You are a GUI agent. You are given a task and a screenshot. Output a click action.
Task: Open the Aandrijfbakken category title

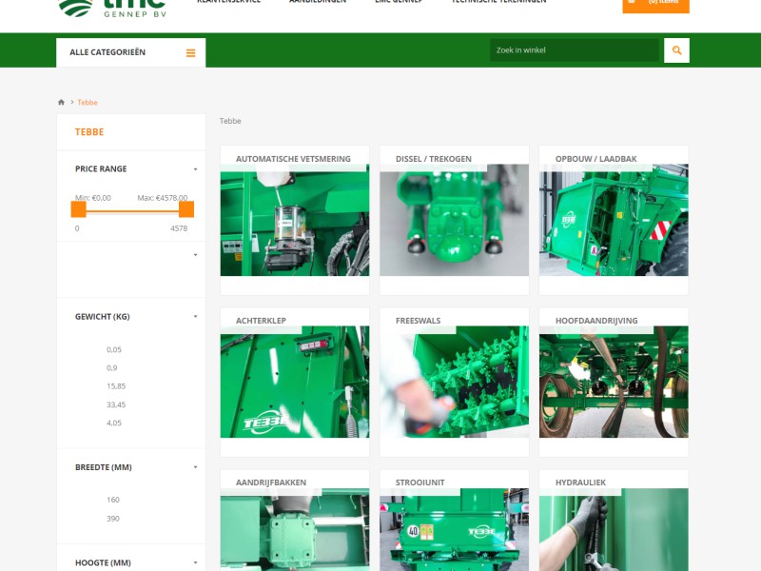[271, 482]
